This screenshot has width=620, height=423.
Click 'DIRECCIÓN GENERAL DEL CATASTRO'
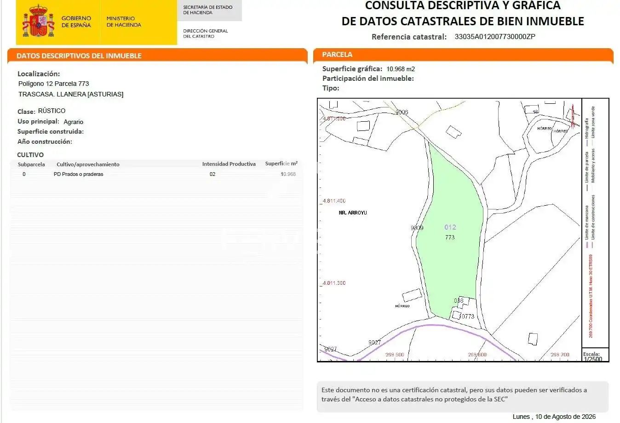tap(205, 34)
